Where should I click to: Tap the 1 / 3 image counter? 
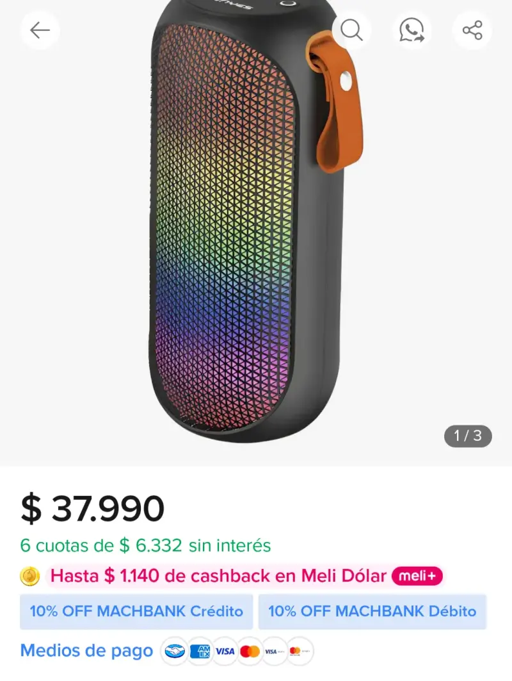[468, 436]
